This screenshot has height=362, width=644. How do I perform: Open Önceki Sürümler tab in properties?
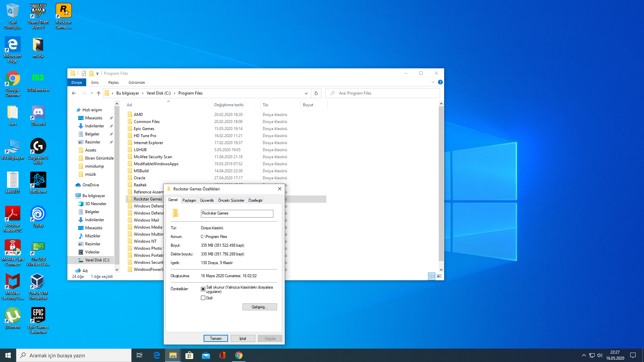coord(231,200)
